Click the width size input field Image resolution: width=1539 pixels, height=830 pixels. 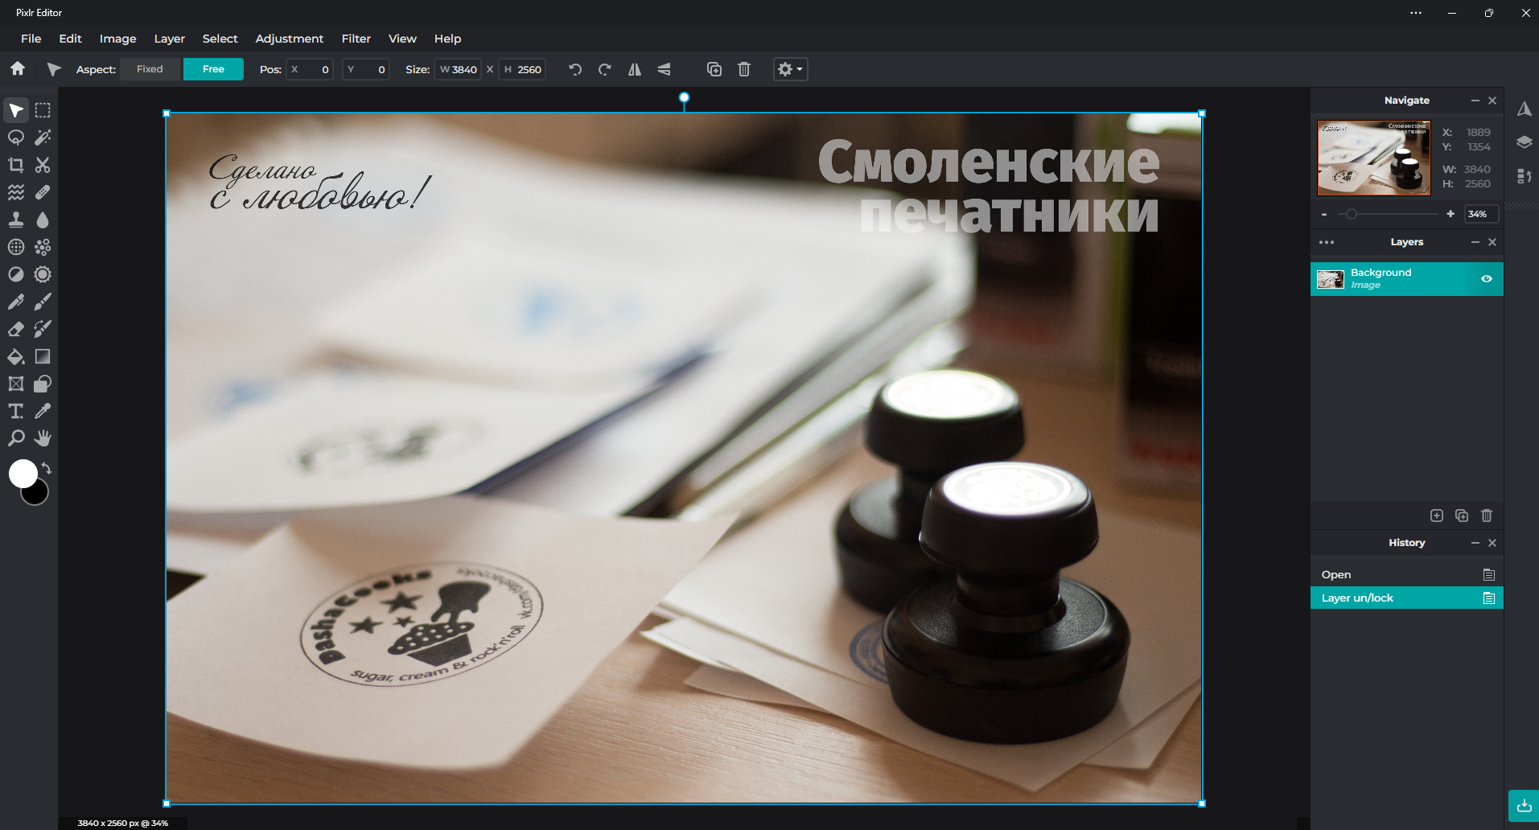[459, 69]
